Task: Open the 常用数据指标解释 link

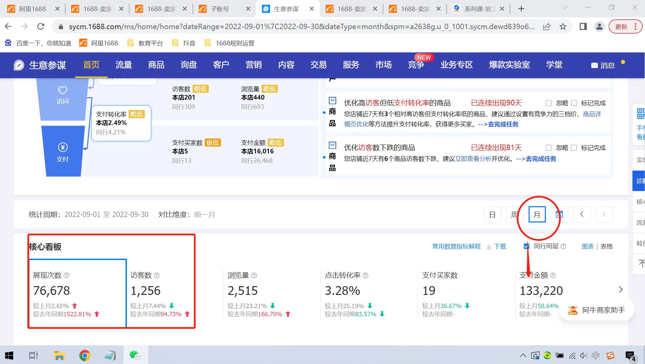Action: point(456,247)
